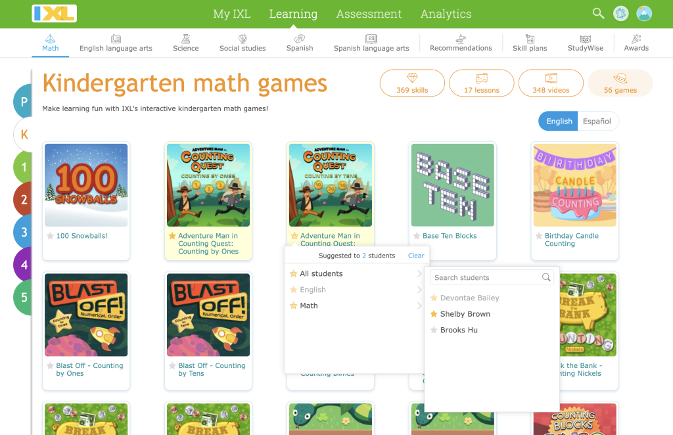Viewport: 673px width, 435px height.
Task: Toggle star for Base Ten Blocks
Action: coord(416,236)
